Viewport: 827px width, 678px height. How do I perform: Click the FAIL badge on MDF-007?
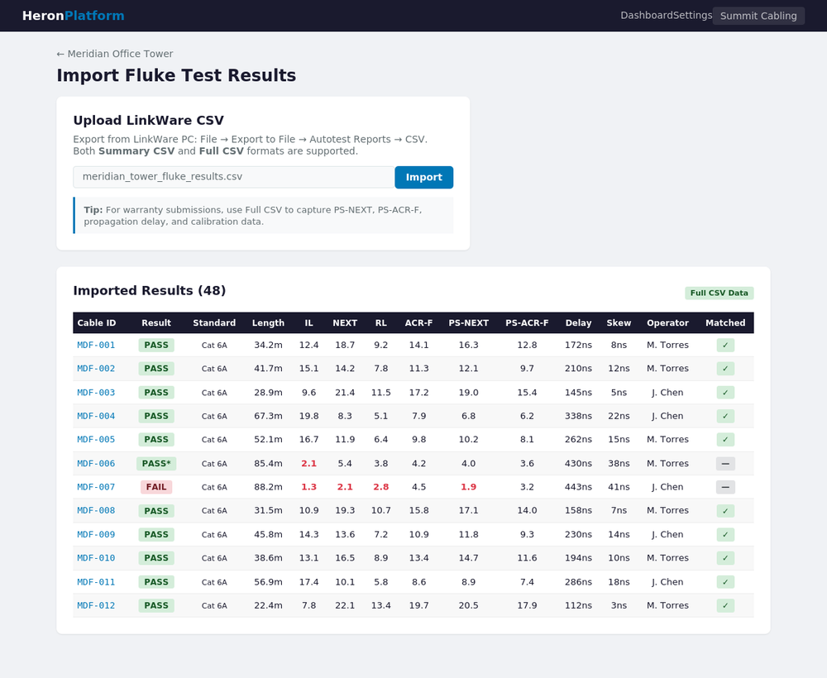coord(155,487)
